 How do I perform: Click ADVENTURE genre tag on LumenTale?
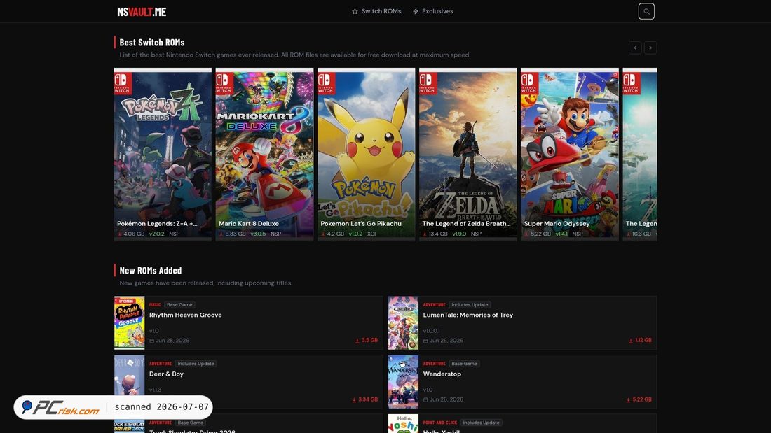coord(434,305)
